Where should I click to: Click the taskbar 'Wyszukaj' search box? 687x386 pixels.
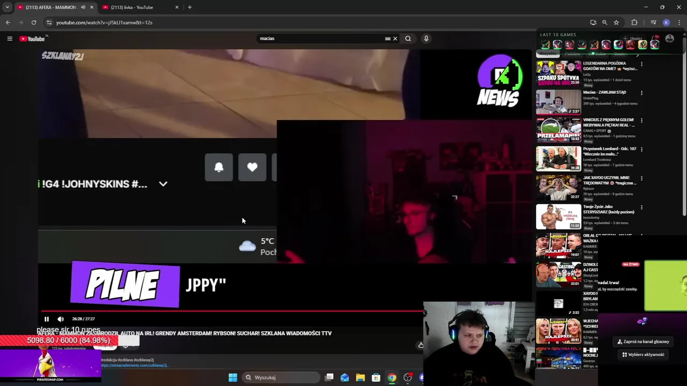(280, 377)
